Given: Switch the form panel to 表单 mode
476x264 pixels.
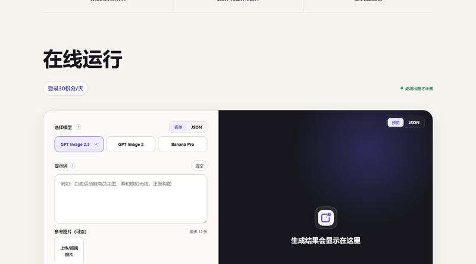Looking at the screenshot, I should pos(178,127).
